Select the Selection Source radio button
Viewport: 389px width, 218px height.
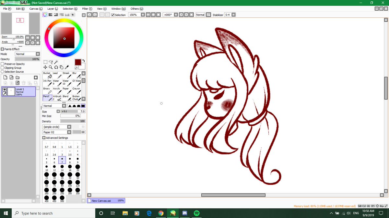click(x=3, y=72)
